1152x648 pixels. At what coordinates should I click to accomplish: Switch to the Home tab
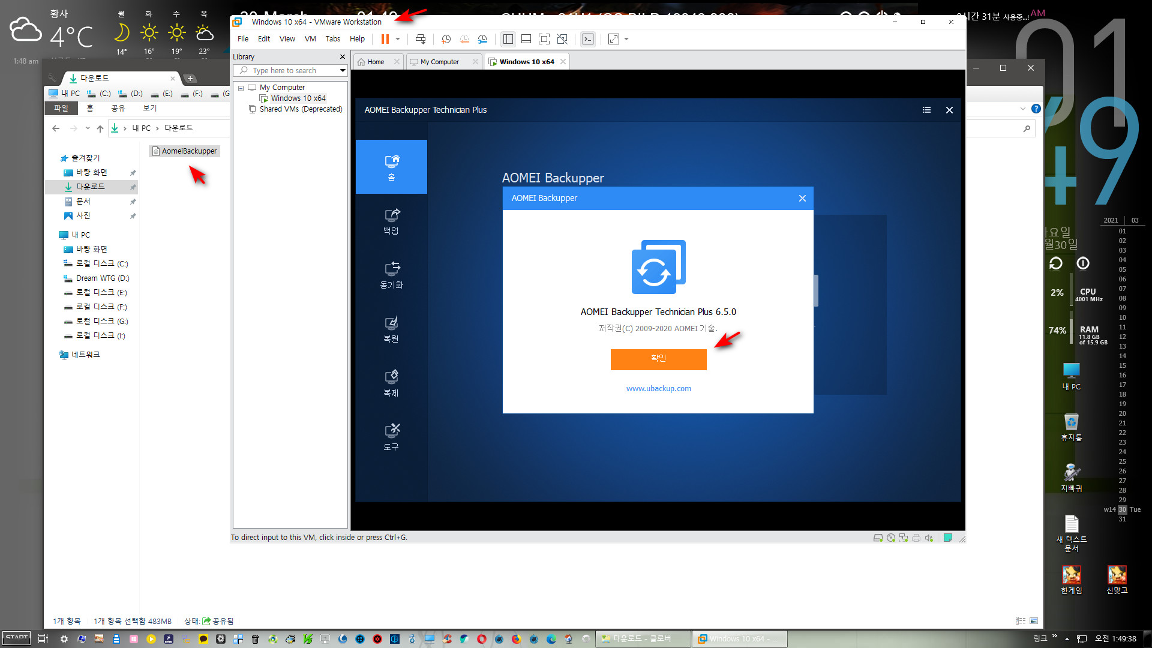click(376, 62)
